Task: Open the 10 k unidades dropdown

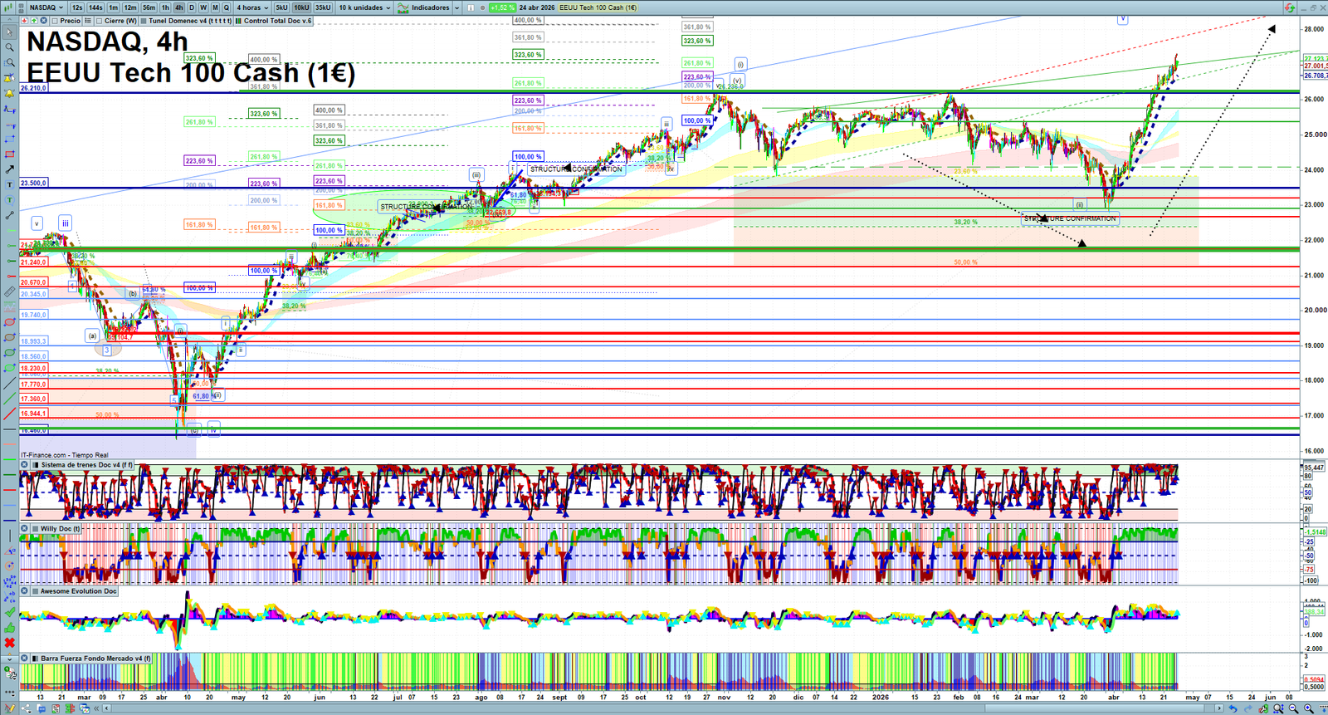Action: click(364, 7)
